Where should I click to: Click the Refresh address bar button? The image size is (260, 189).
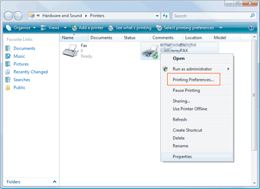pos(165,16)
